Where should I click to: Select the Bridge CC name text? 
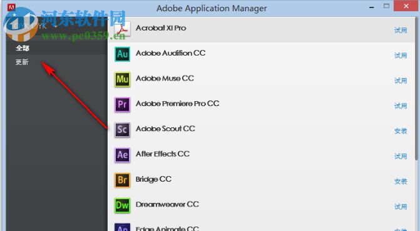coord(153,179)
